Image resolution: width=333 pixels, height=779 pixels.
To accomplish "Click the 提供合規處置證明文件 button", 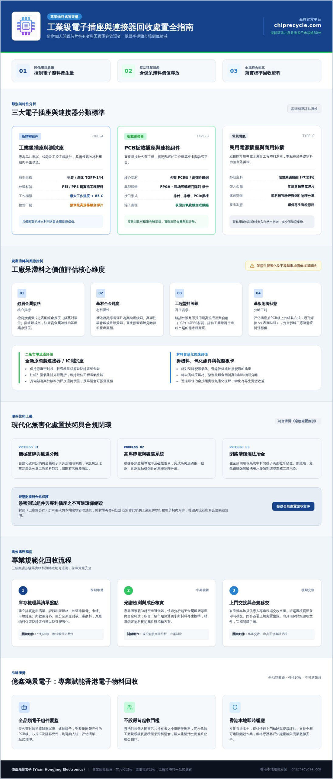I will [x=293, y=506].
